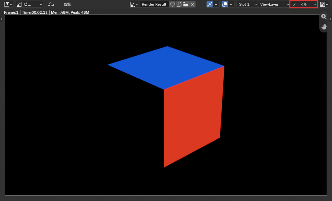Expand the overlay options arrow
The width and height of the screenshot is (332, 201).
[x=231, y=4]
